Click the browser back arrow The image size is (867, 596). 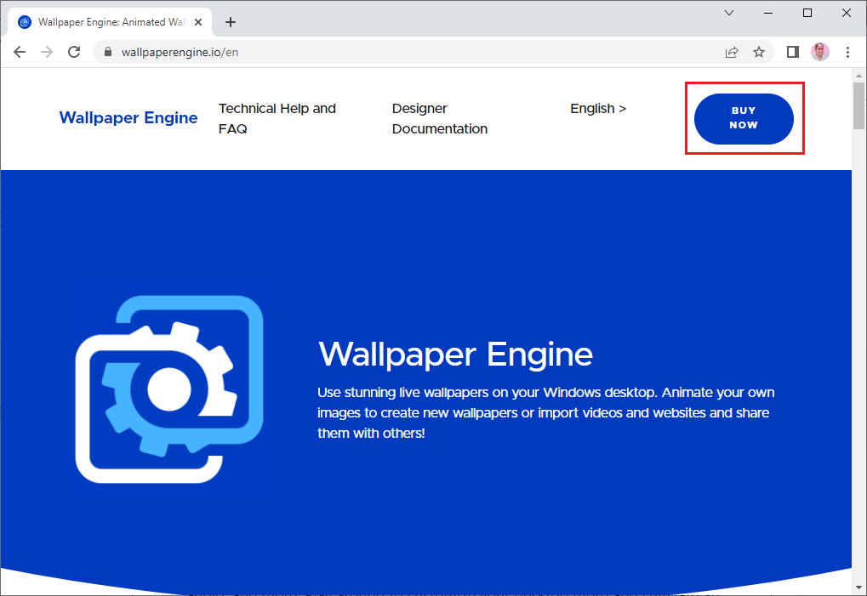[20, 52]
